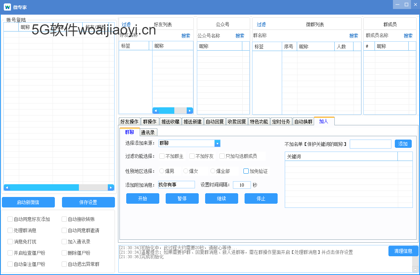
Task: Select 爆女 radio button
Action: click(x=186, y=171)
